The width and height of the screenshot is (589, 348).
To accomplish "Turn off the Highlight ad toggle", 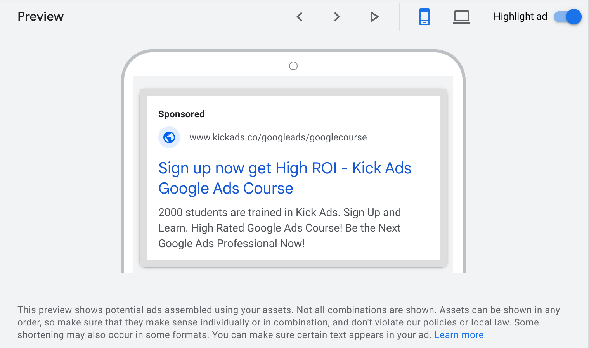I will [568, 17].
